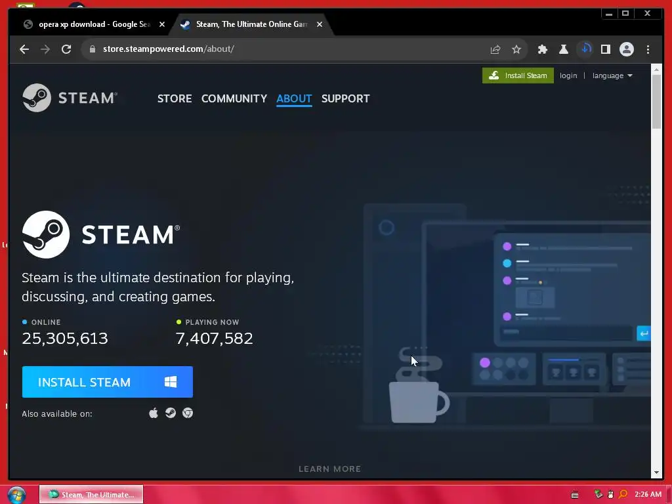Click the scrollbar up arrow
672x504 pixels.
pyautogui.click(x=656, y=69)
